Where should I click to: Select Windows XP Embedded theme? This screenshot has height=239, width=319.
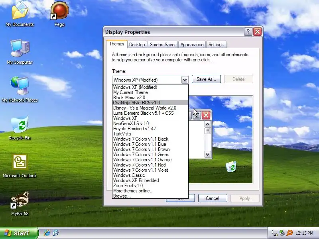click(150, 180)
